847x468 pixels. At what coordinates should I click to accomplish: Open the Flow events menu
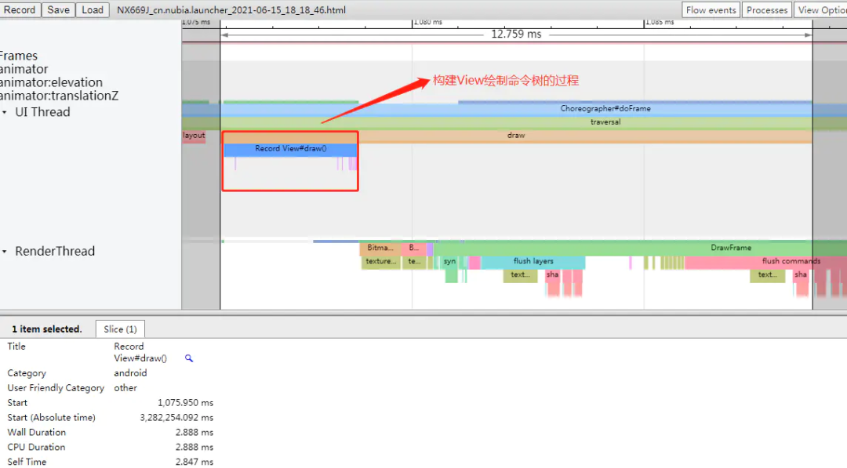[x=711, y=9]
